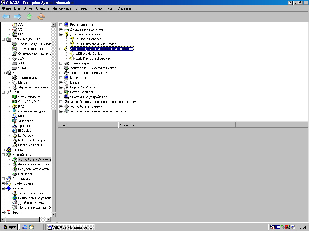This screenshot has width=309, height=231.
Task: Expand the Мониторы node
Action: tap(61, 78)
